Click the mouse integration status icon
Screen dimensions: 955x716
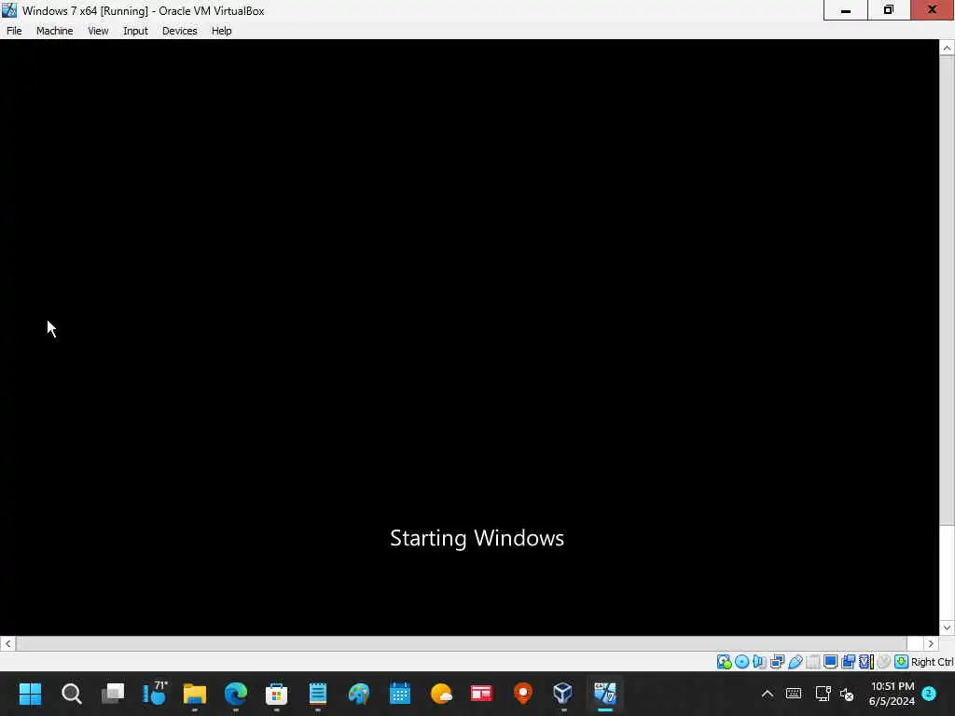coord(884,662)
